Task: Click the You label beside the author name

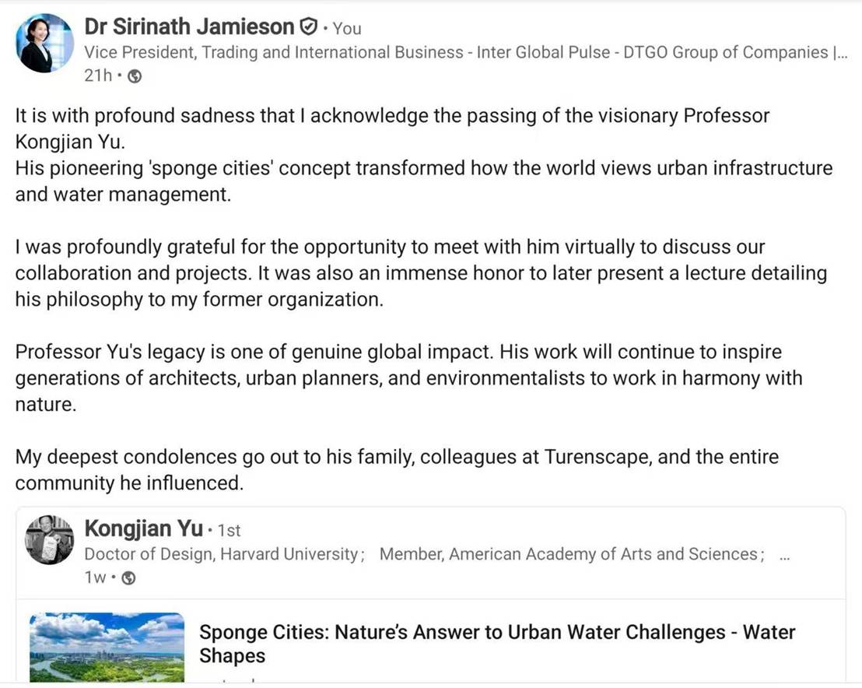Action: [x=347, y=29]
